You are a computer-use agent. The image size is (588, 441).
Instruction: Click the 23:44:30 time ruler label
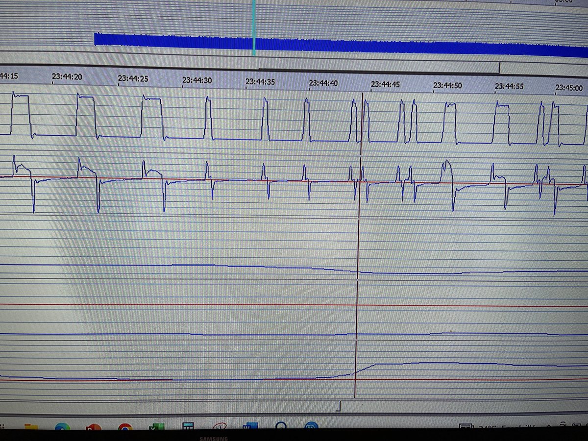(x=197, y=80)
